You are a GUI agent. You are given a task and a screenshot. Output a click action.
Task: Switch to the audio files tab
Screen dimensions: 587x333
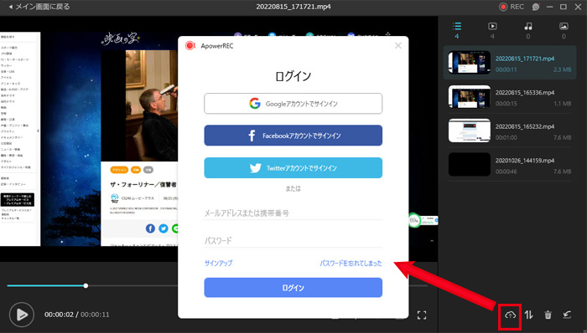(527, 30)
